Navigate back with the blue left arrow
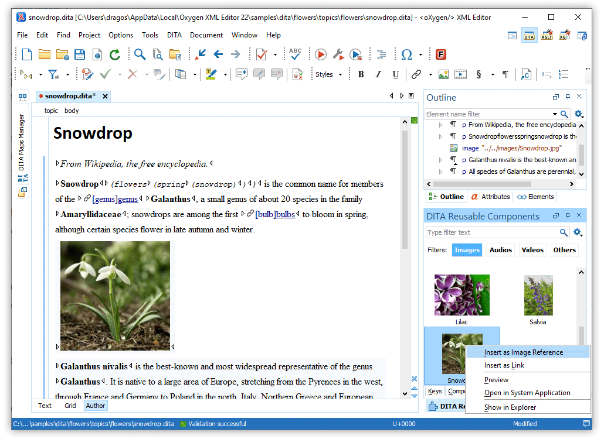 pyautogui.click(x=218, y=54)
